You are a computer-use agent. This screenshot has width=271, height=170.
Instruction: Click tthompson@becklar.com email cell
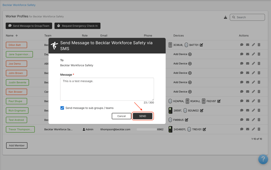click(x=115, y=129)
